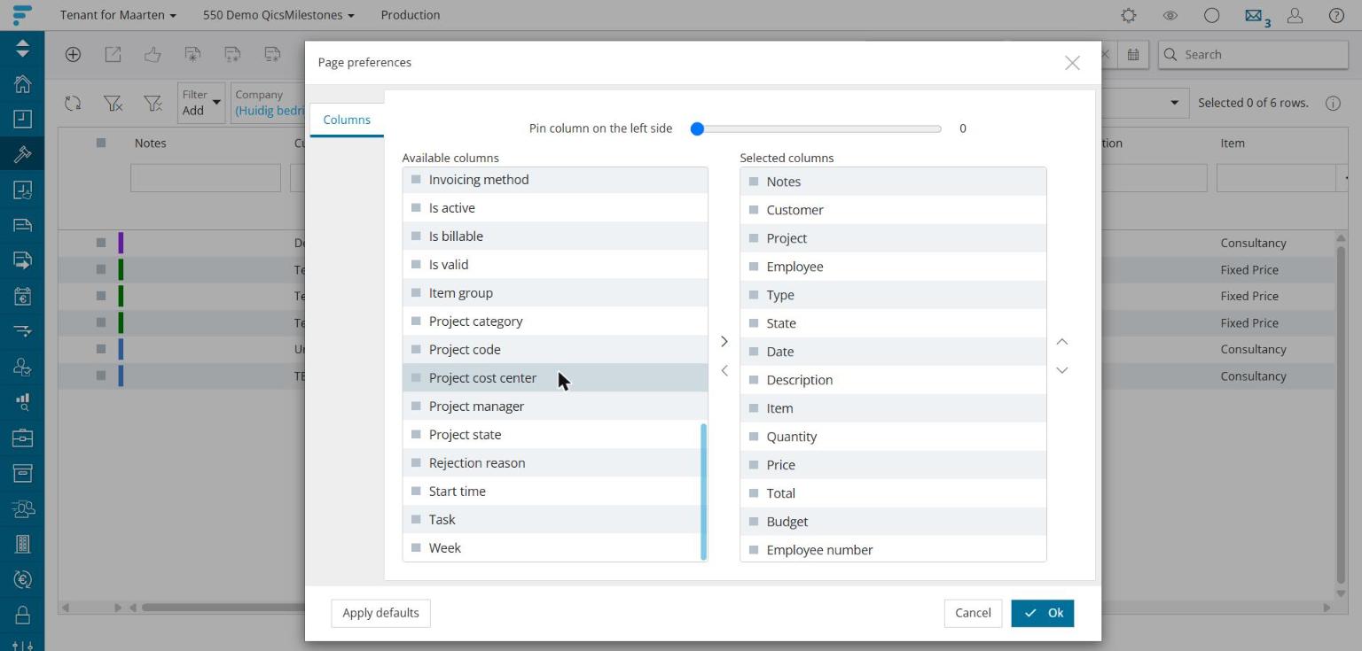This screenshot has height=651, width=1362.
Task: Tick the checkbox for Is billable
Action: tap(416, 236)
